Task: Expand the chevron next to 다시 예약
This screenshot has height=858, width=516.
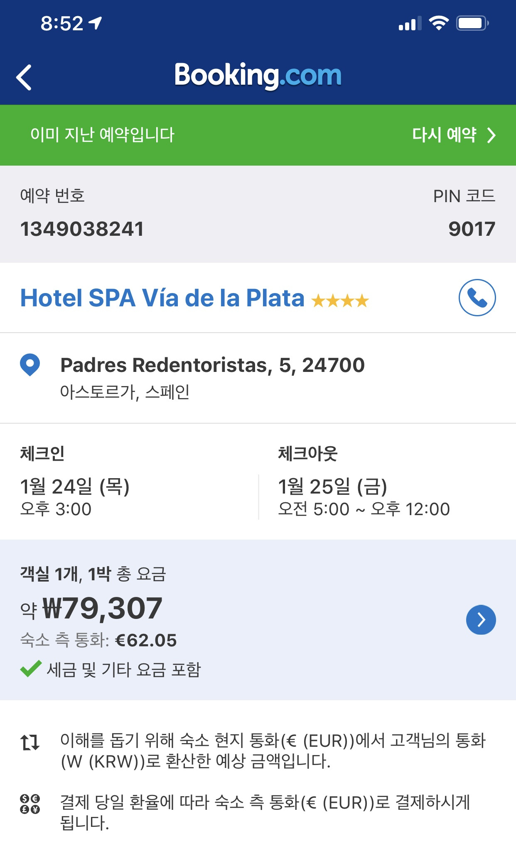Action: tap(491, 135)
